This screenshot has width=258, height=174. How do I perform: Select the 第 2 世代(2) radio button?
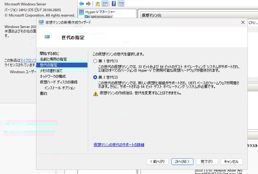pyautogui.click(x=95, y=77)
